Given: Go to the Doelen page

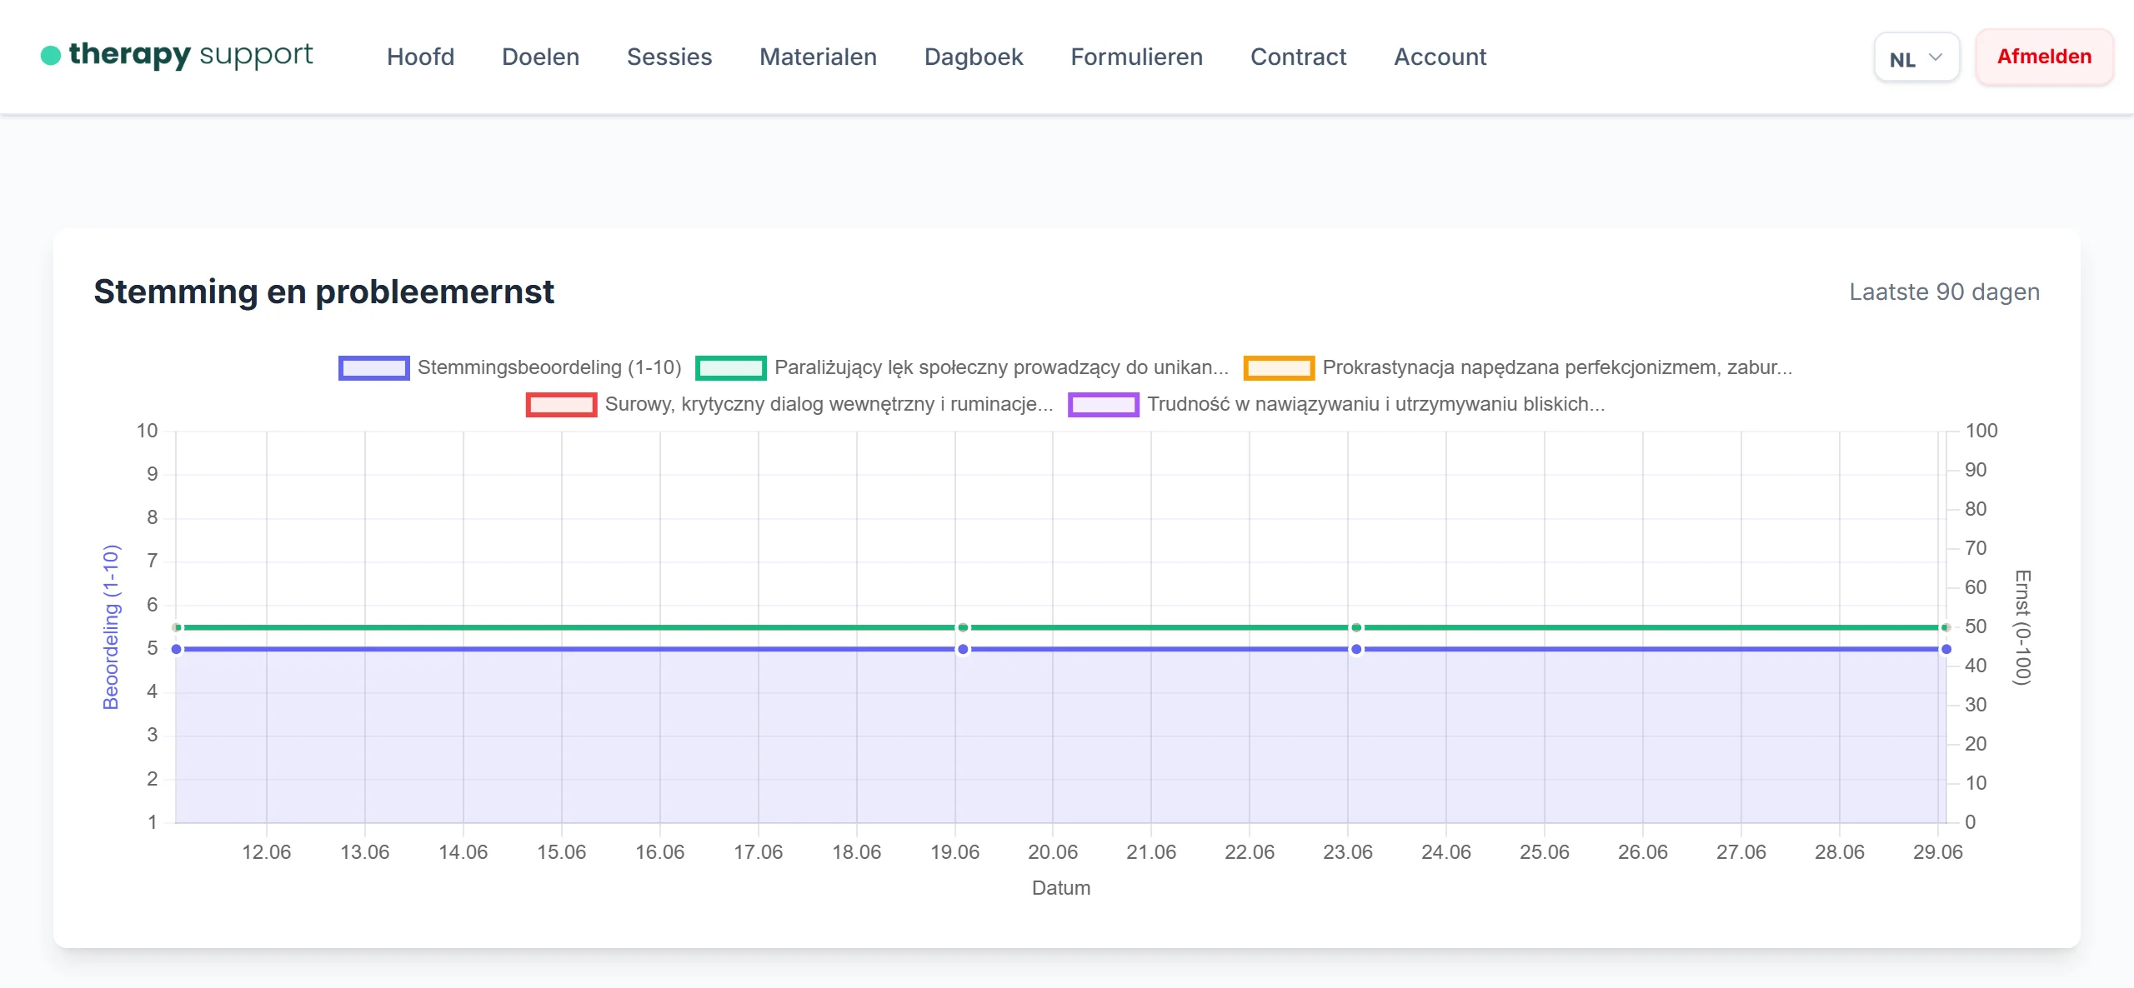Looking at the screenshot, I should 540,57.
